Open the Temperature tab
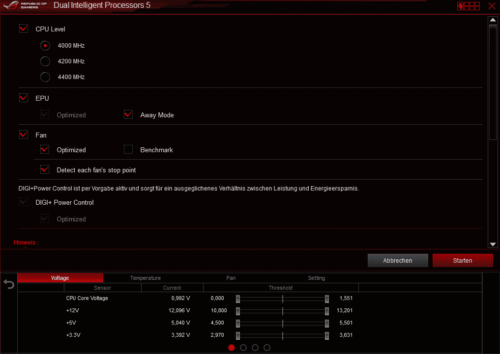This screenshot has height=354, width=500. pyautogui.click(x=146, y=278)
